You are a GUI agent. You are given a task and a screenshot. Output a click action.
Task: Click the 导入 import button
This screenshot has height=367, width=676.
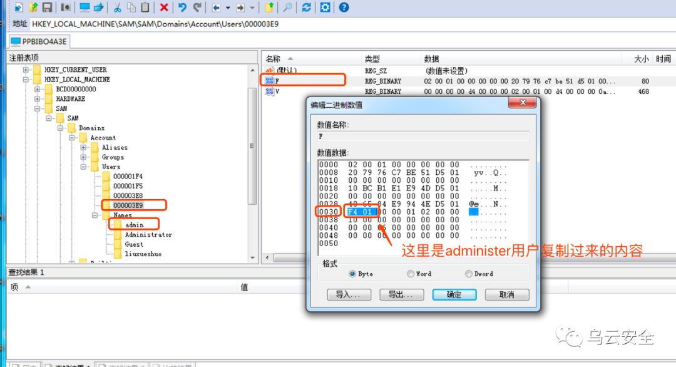pyautogui.click(x=349, y=294)
